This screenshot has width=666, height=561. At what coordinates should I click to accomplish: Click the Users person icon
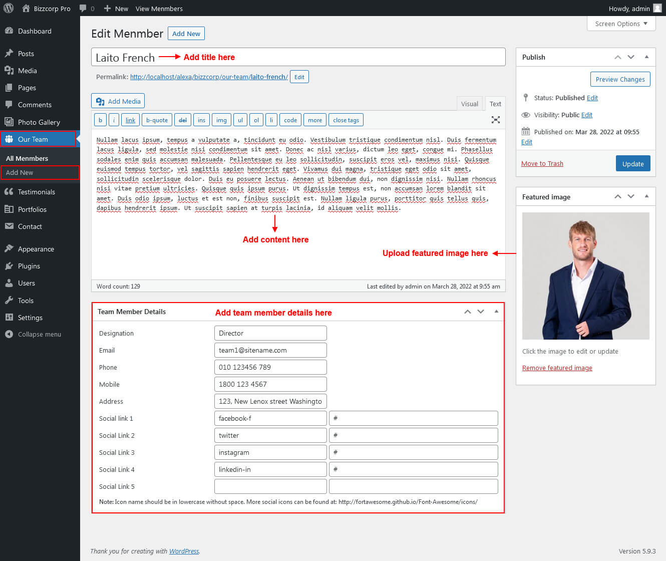[9, 283]
